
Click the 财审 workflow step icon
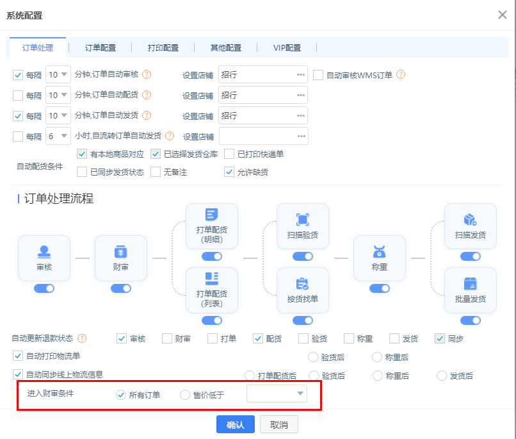click(x=121, y=252)
